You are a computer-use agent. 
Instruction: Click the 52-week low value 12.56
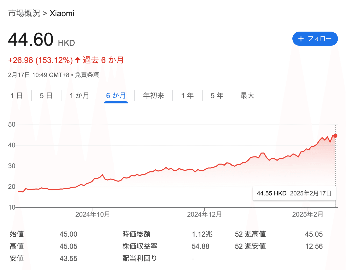point(314,246)
